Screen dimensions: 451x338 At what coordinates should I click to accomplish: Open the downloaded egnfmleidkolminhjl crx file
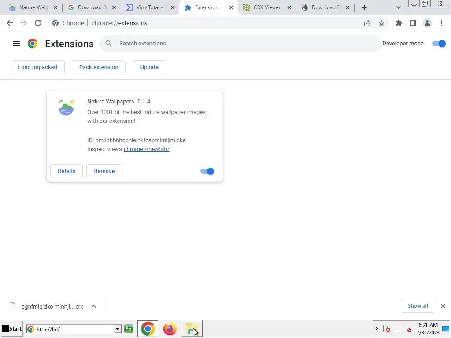tap(52, 307)
